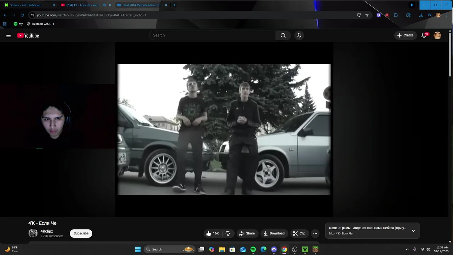
Task: Open the YouTube account avatar menu
Action: (x=437, y=35)
